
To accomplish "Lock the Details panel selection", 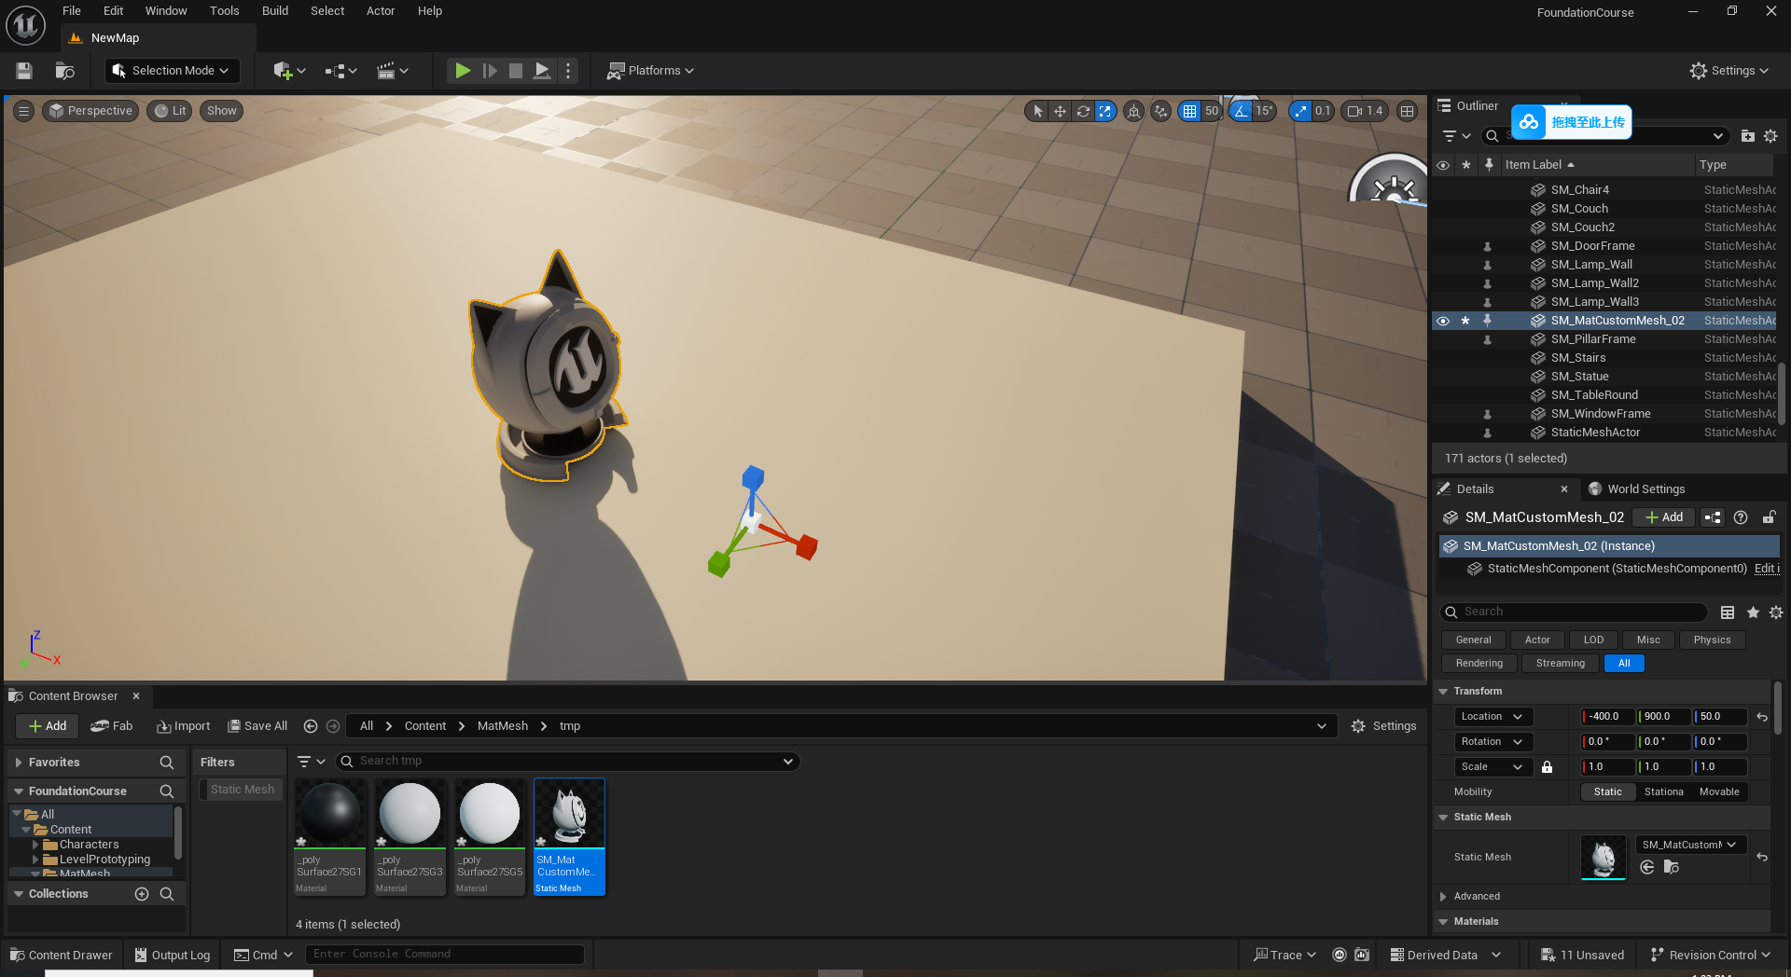I will 1769,517.
